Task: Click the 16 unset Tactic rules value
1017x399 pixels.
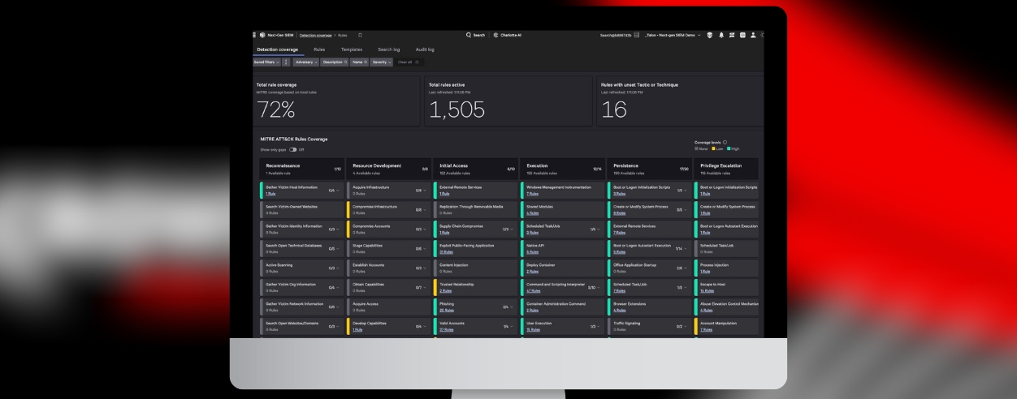Action: [614, 110]
